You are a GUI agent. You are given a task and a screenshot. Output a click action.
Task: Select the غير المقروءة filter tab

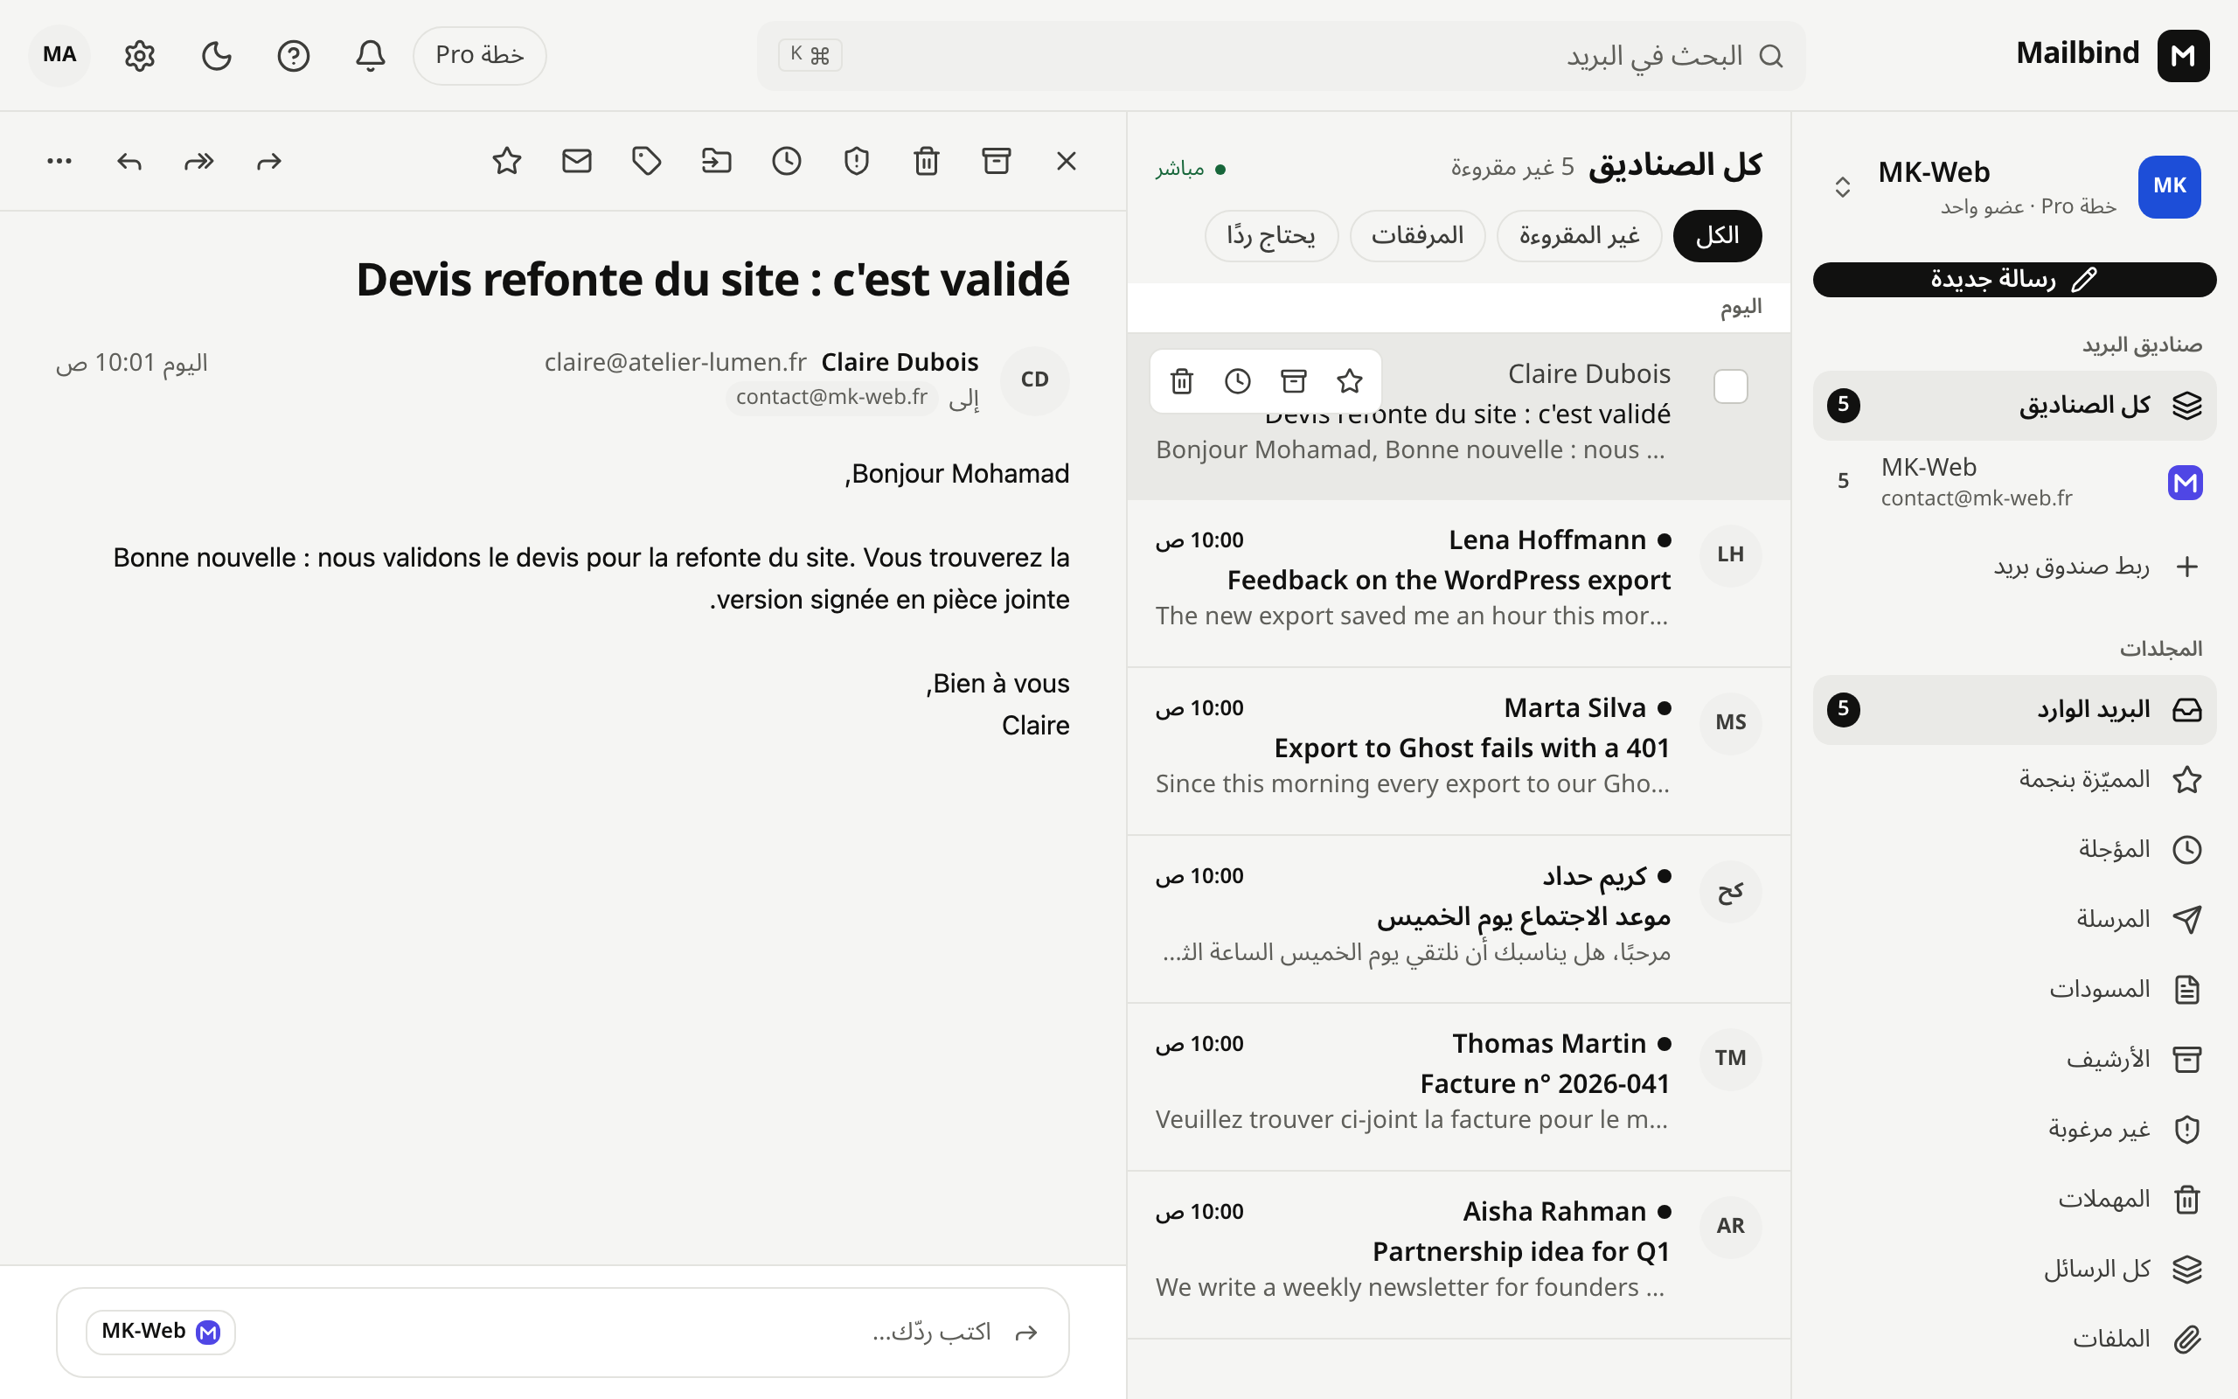click(x=1579, y=236)
